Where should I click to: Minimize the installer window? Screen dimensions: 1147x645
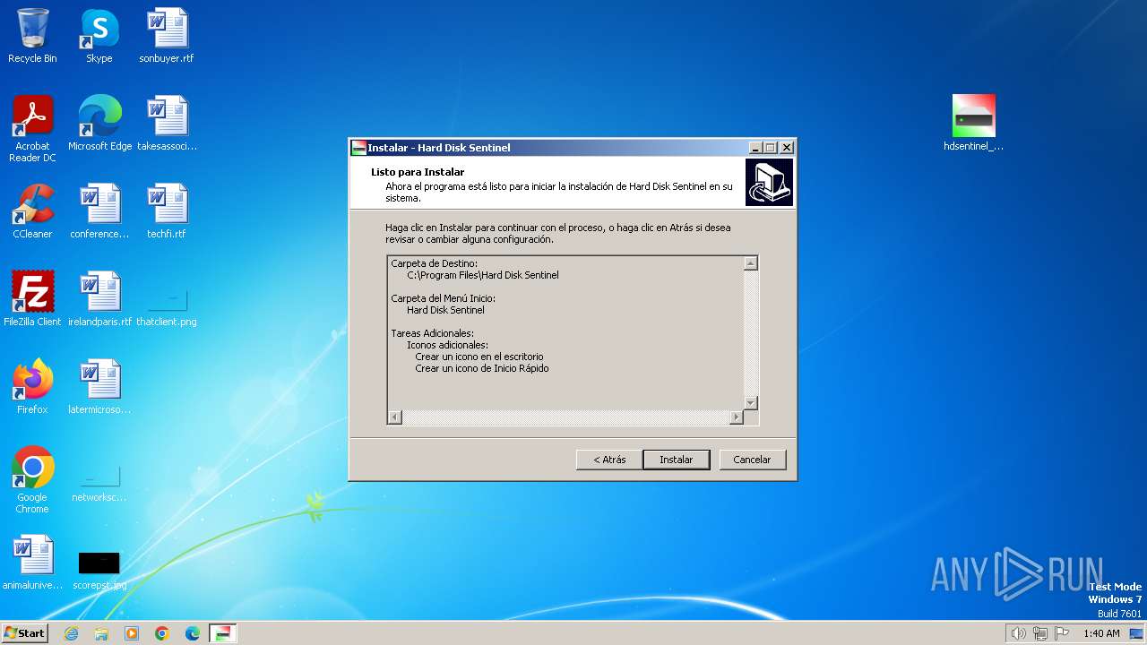point(755,148)
